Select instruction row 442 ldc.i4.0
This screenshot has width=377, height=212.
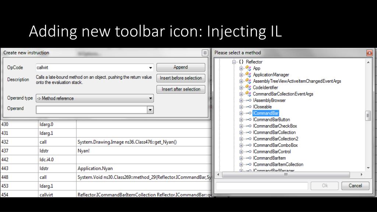click(x=106, y=159)
